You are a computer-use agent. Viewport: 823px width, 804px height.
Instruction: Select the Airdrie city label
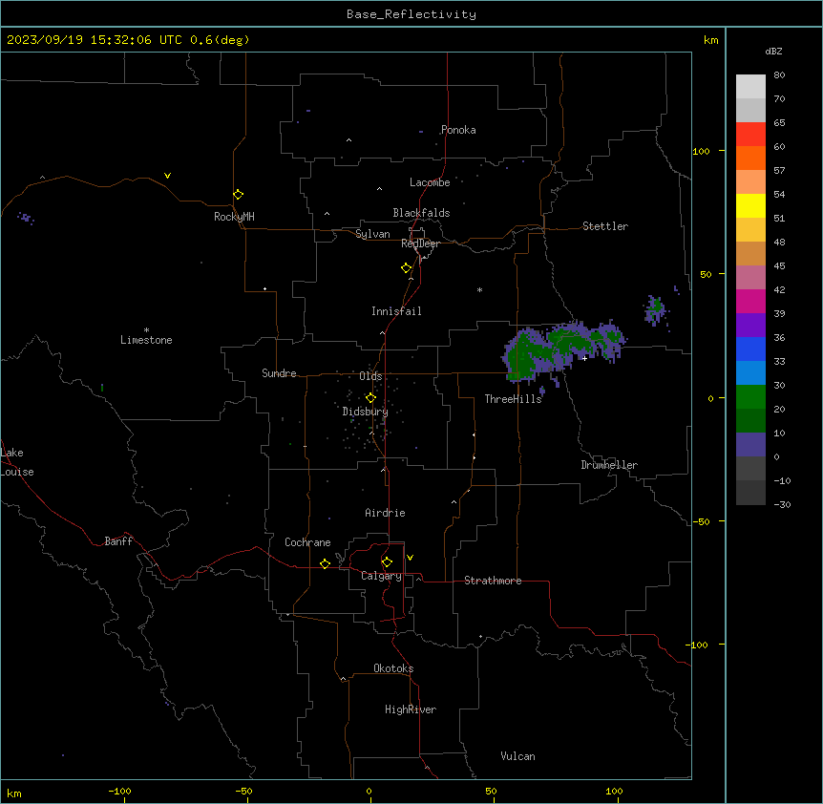385,513
